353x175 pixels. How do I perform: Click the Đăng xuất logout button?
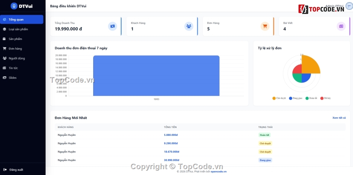click(13, 169)
